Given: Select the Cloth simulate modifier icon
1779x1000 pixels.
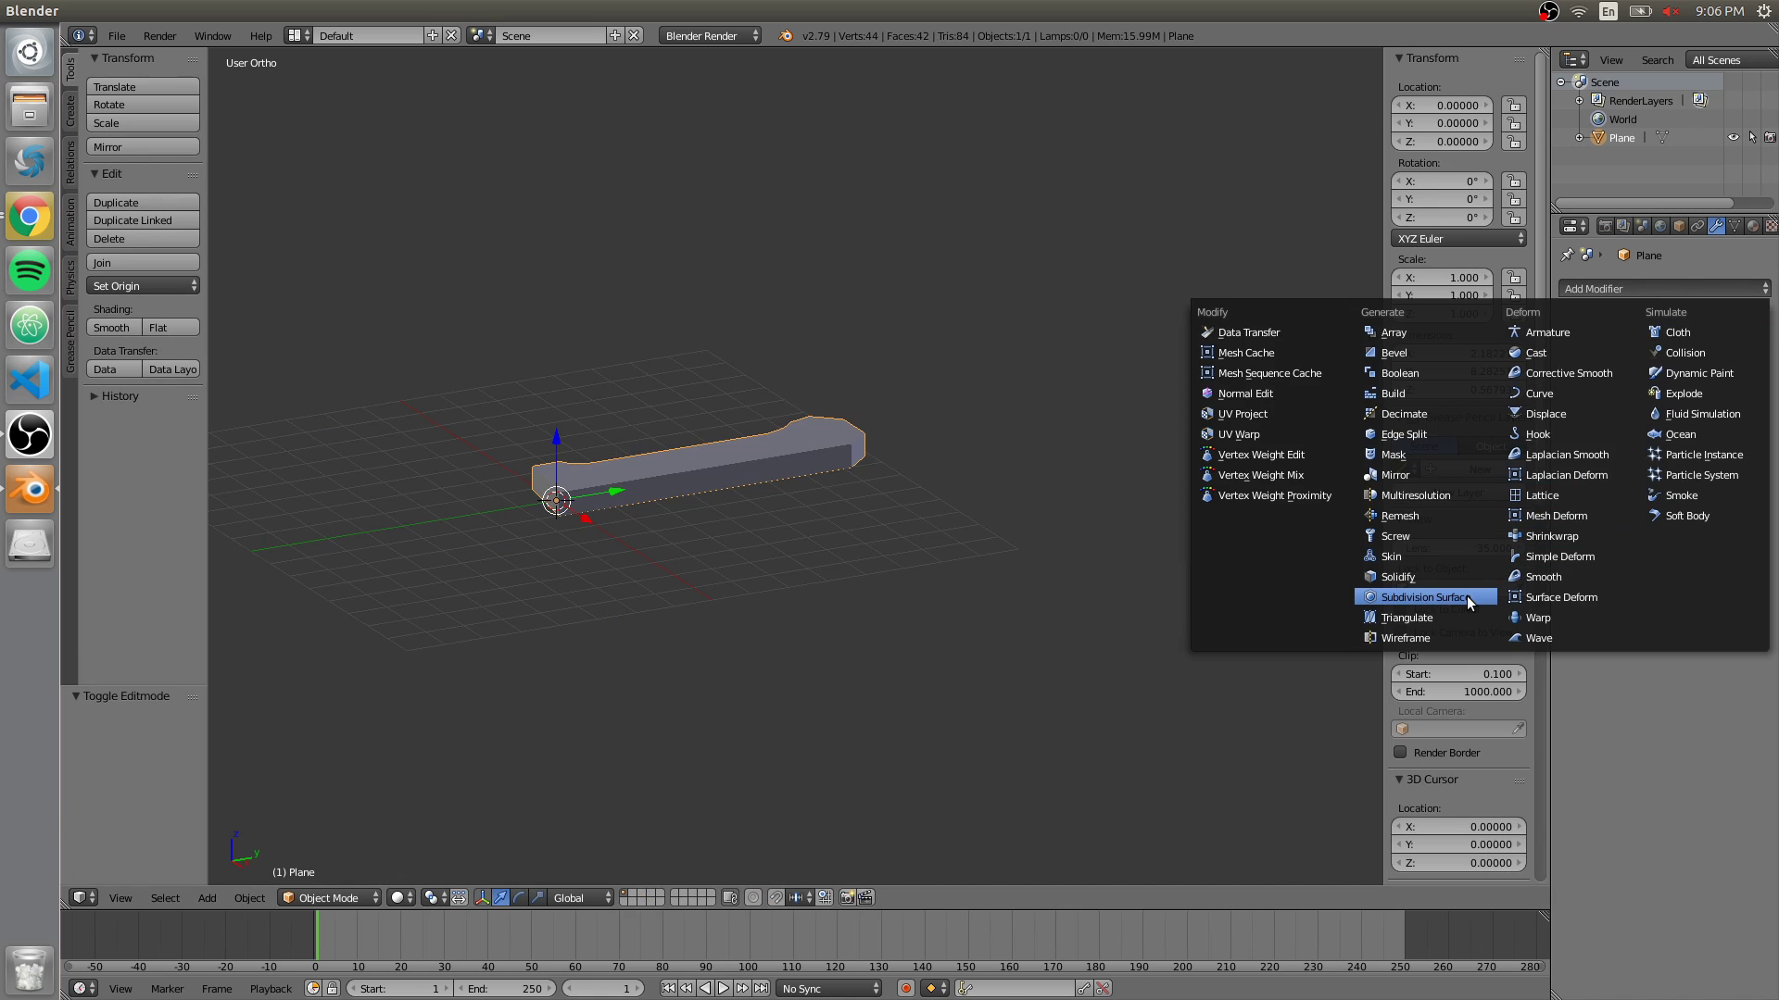Looking at the screenshot, I should (1656, 332).
